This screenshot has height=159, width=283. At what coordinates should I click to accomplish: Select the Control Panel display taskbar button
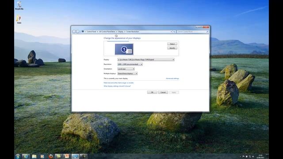75,156
